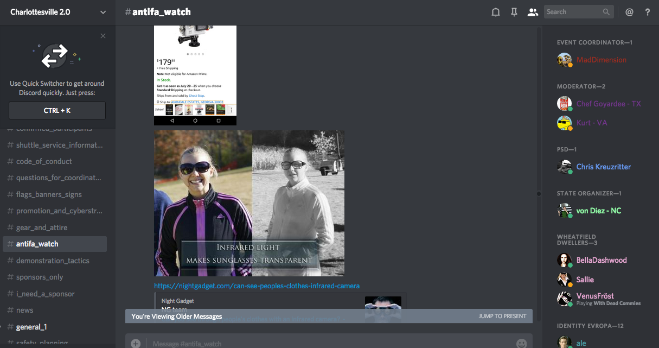Screen dimensions: 659x348
Task: Select the demonstration_tactics channel
Action: pyautogui.click(x=53, y=261)
